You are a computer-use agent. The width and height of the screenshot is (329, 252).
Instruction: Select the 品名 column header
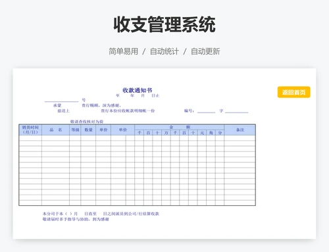click(55, 130)
